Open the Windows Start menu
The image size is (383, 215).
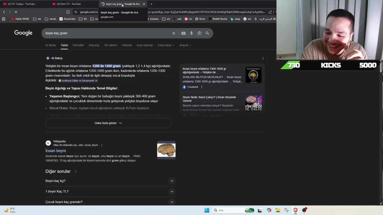pos(207,210)
